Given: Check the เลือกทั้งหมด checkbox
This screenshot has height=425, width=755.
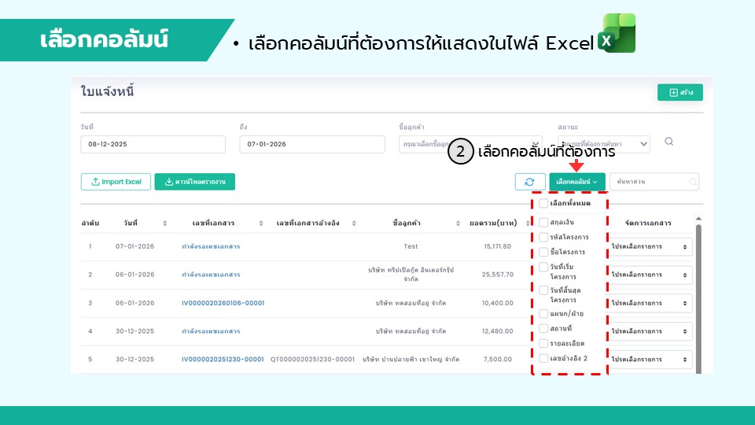Looking at the screenshot, I should point(543,203).
